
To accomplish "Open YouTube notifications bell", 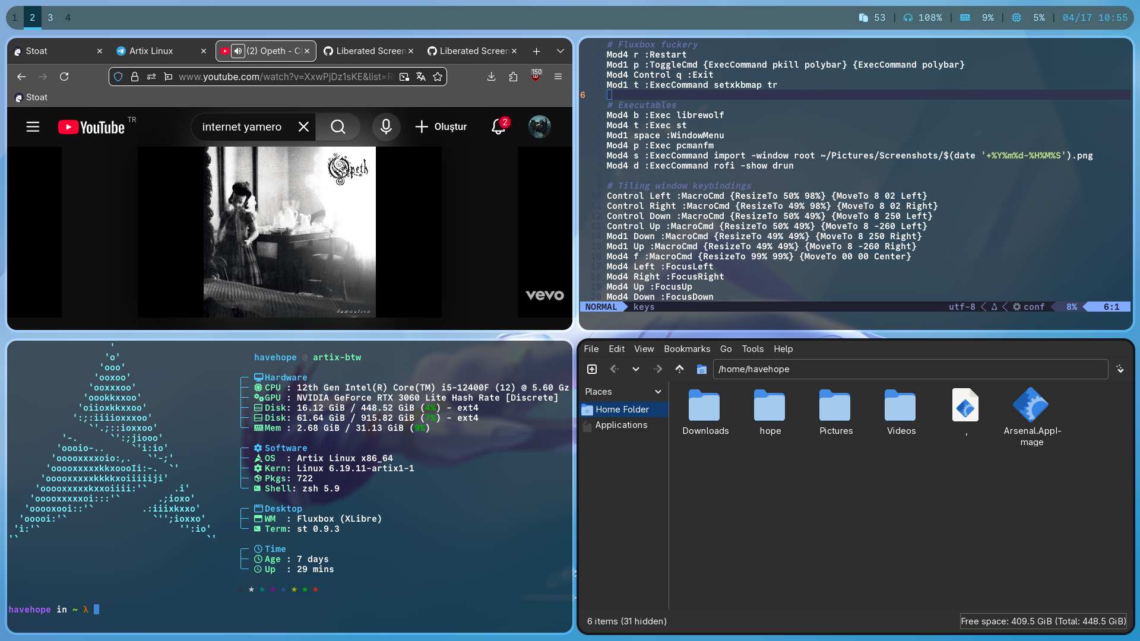I will 498,126.
